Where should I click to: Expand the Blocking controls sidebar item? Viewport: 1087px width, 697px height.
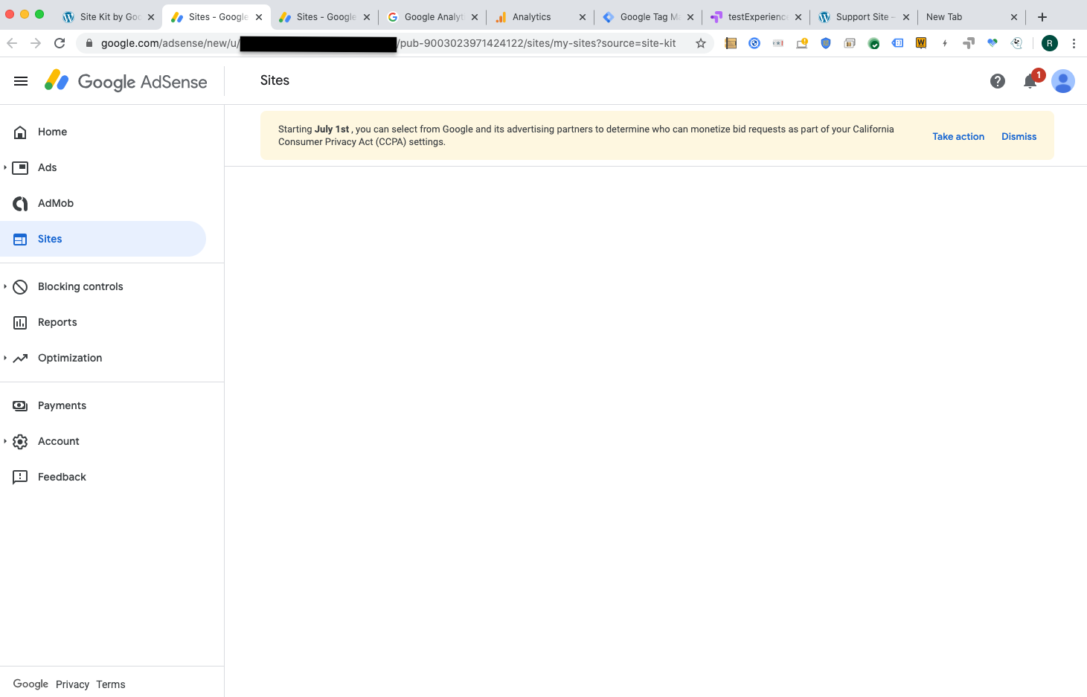80,286
